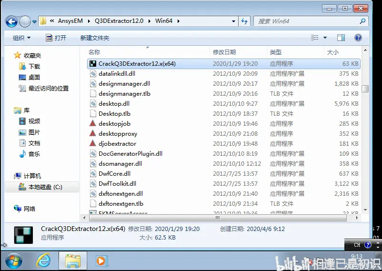Image resolution: width=382 pixels, height=271 pixels.
Task: Expand the arrow after Win64 breadcrumb
Action: (x=179, y=21)
